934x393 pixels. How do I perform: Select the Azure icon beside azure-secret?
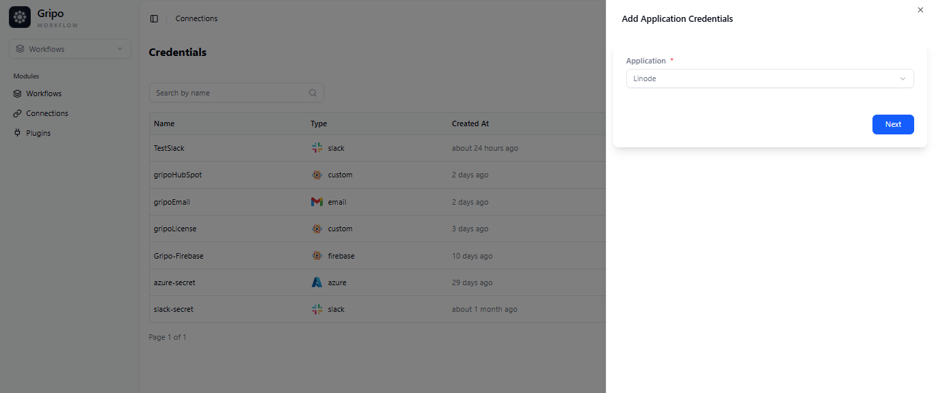317,282
